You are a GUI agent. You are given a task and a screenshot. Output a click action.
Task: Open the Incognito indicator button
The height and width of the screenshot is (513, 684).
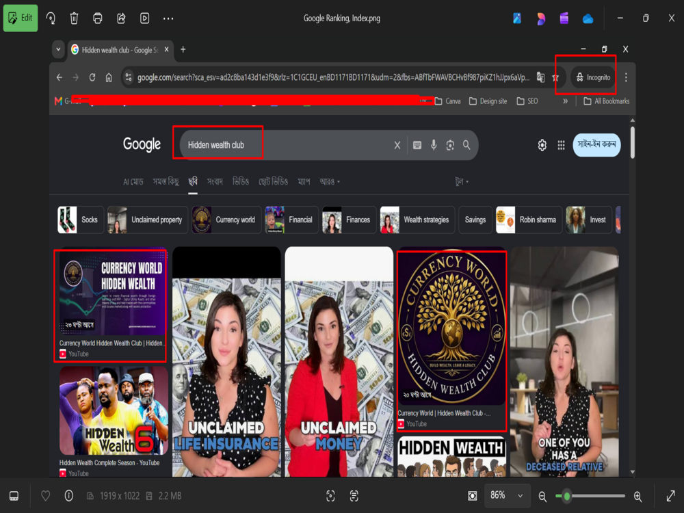pos(593,78)
